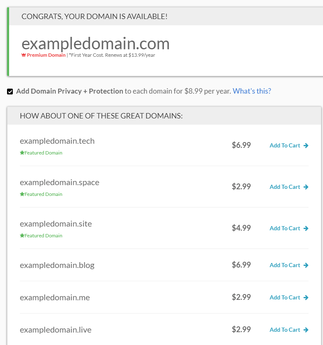
Task: Click the arrow icon for exampledomain.blog
Action: pyautogui.click(x=306, y=265)
